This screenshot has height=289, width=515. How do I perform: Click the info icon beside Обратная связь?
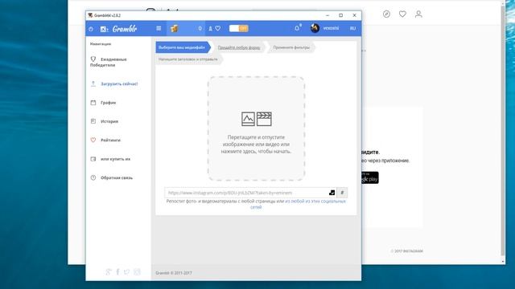click(93, 177)
